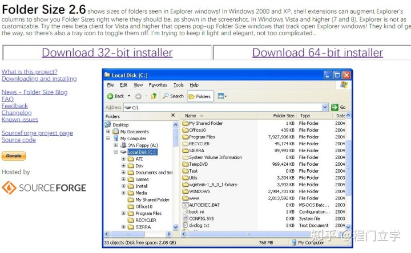Click the file list vertical scrollbar thumb

(348, 168)
